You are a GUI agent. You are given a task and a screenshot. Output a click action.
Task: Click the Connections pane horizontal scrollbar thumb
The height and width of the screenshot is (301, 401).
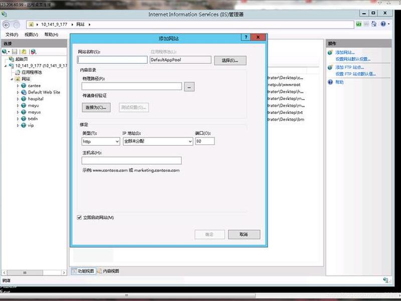coord(25,272)
